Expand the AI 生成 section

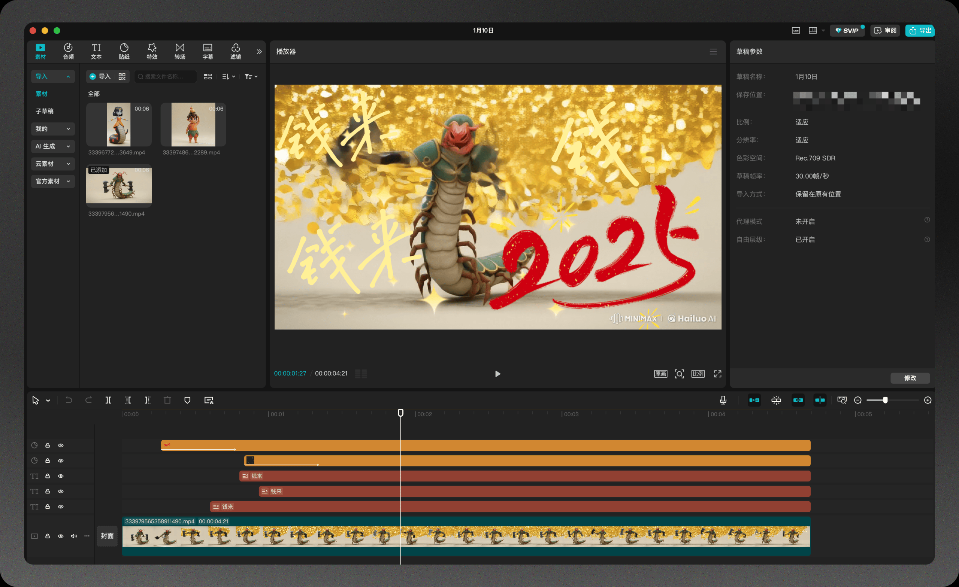(53, 146)
